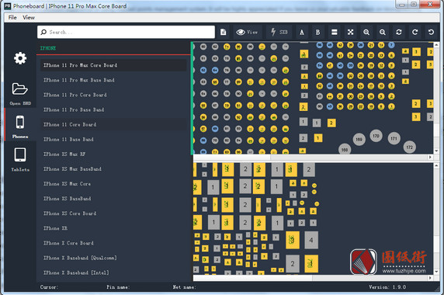Open the File menu
The width and height of the screenshot is (444, 295).
pyautogui.click(x=12, y=18)
